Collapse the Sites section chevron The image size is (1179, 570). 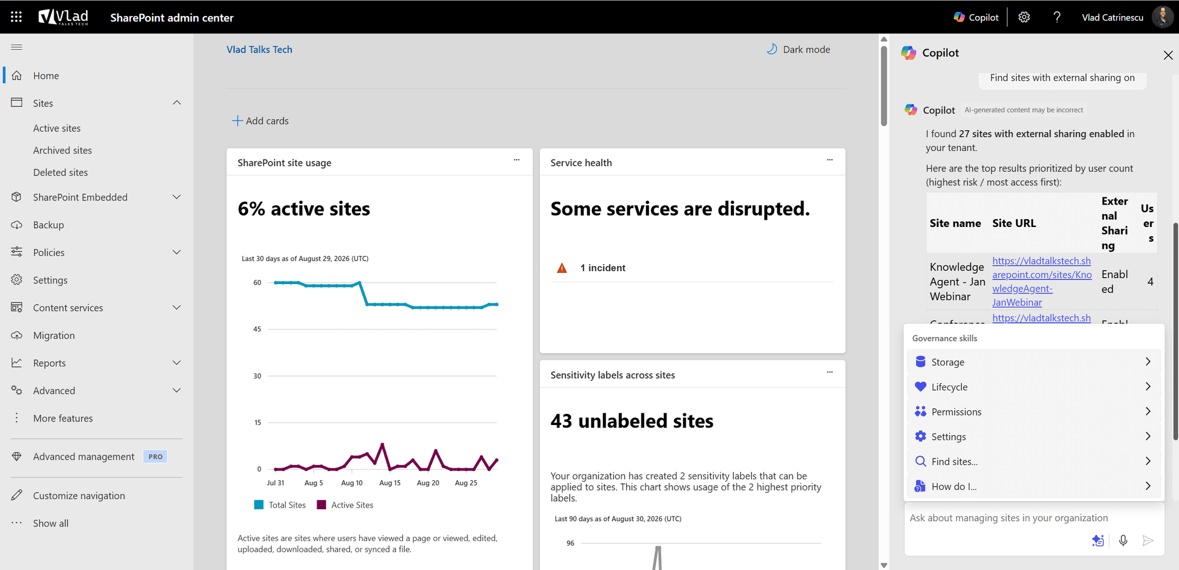[177, 103]
